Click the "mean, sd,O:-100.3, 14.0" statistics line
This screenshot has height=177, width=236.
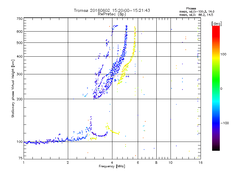tap(197, 12)
